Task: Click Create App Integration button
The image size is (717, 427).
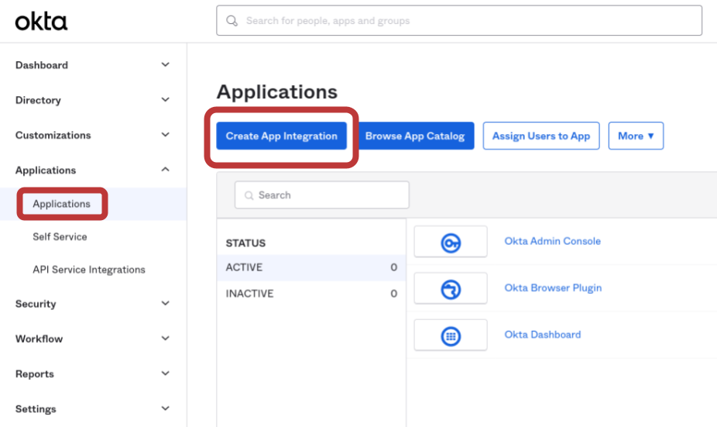Action: click(281, 136)
